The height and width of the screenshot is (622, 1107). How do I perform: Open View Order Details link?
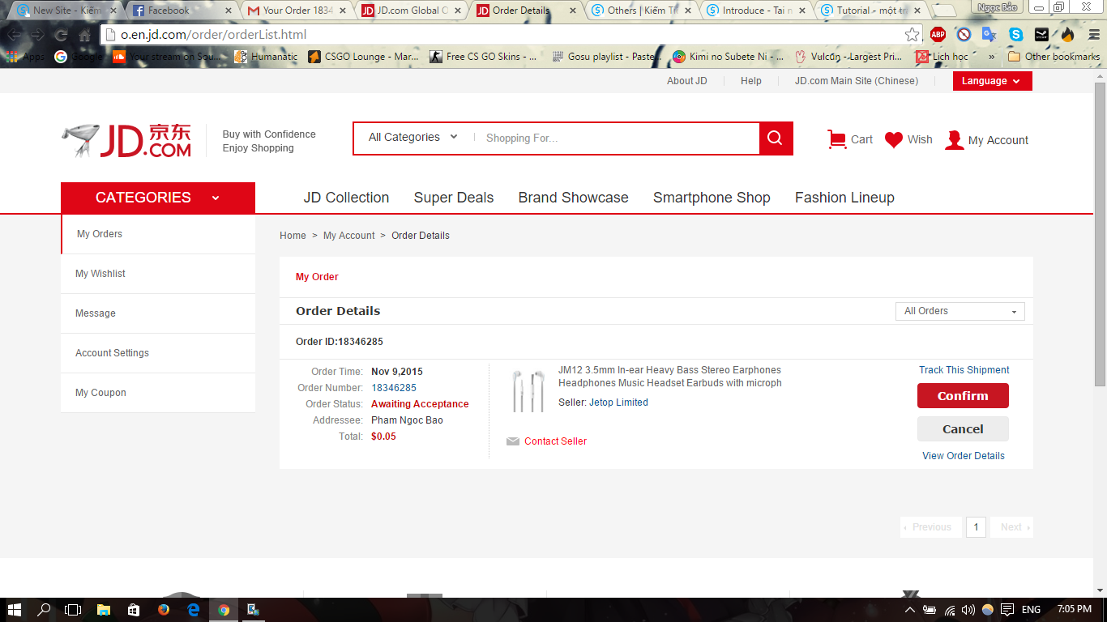[964, 456]
